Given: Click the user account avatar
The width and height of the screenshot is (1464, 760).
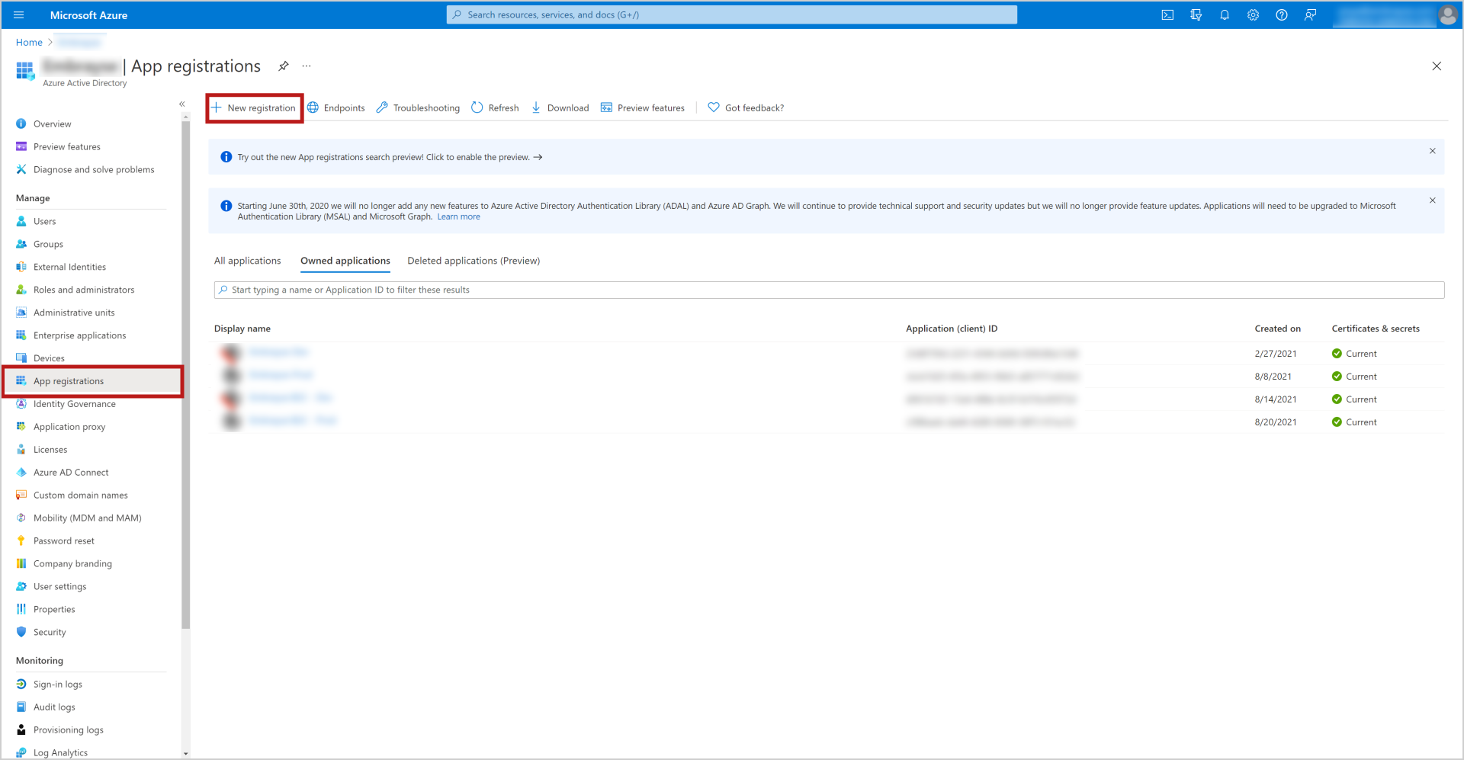Looking at the screenshot, I should pyautogui.click(x=1447, y=14).
